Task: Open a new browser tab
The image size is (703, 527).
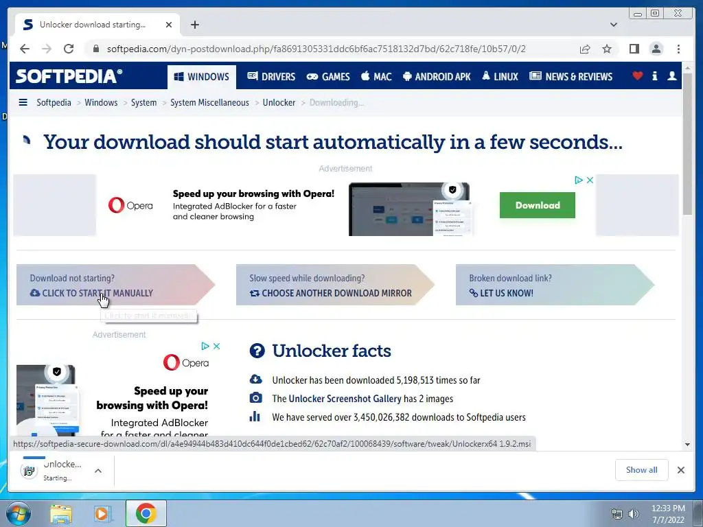Action: (x=194, y=25)
